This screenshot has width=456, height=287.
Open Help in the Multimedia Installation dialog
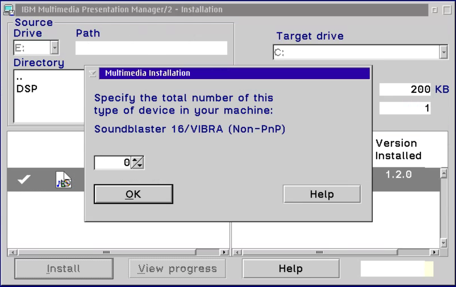[x=322, y=194]
